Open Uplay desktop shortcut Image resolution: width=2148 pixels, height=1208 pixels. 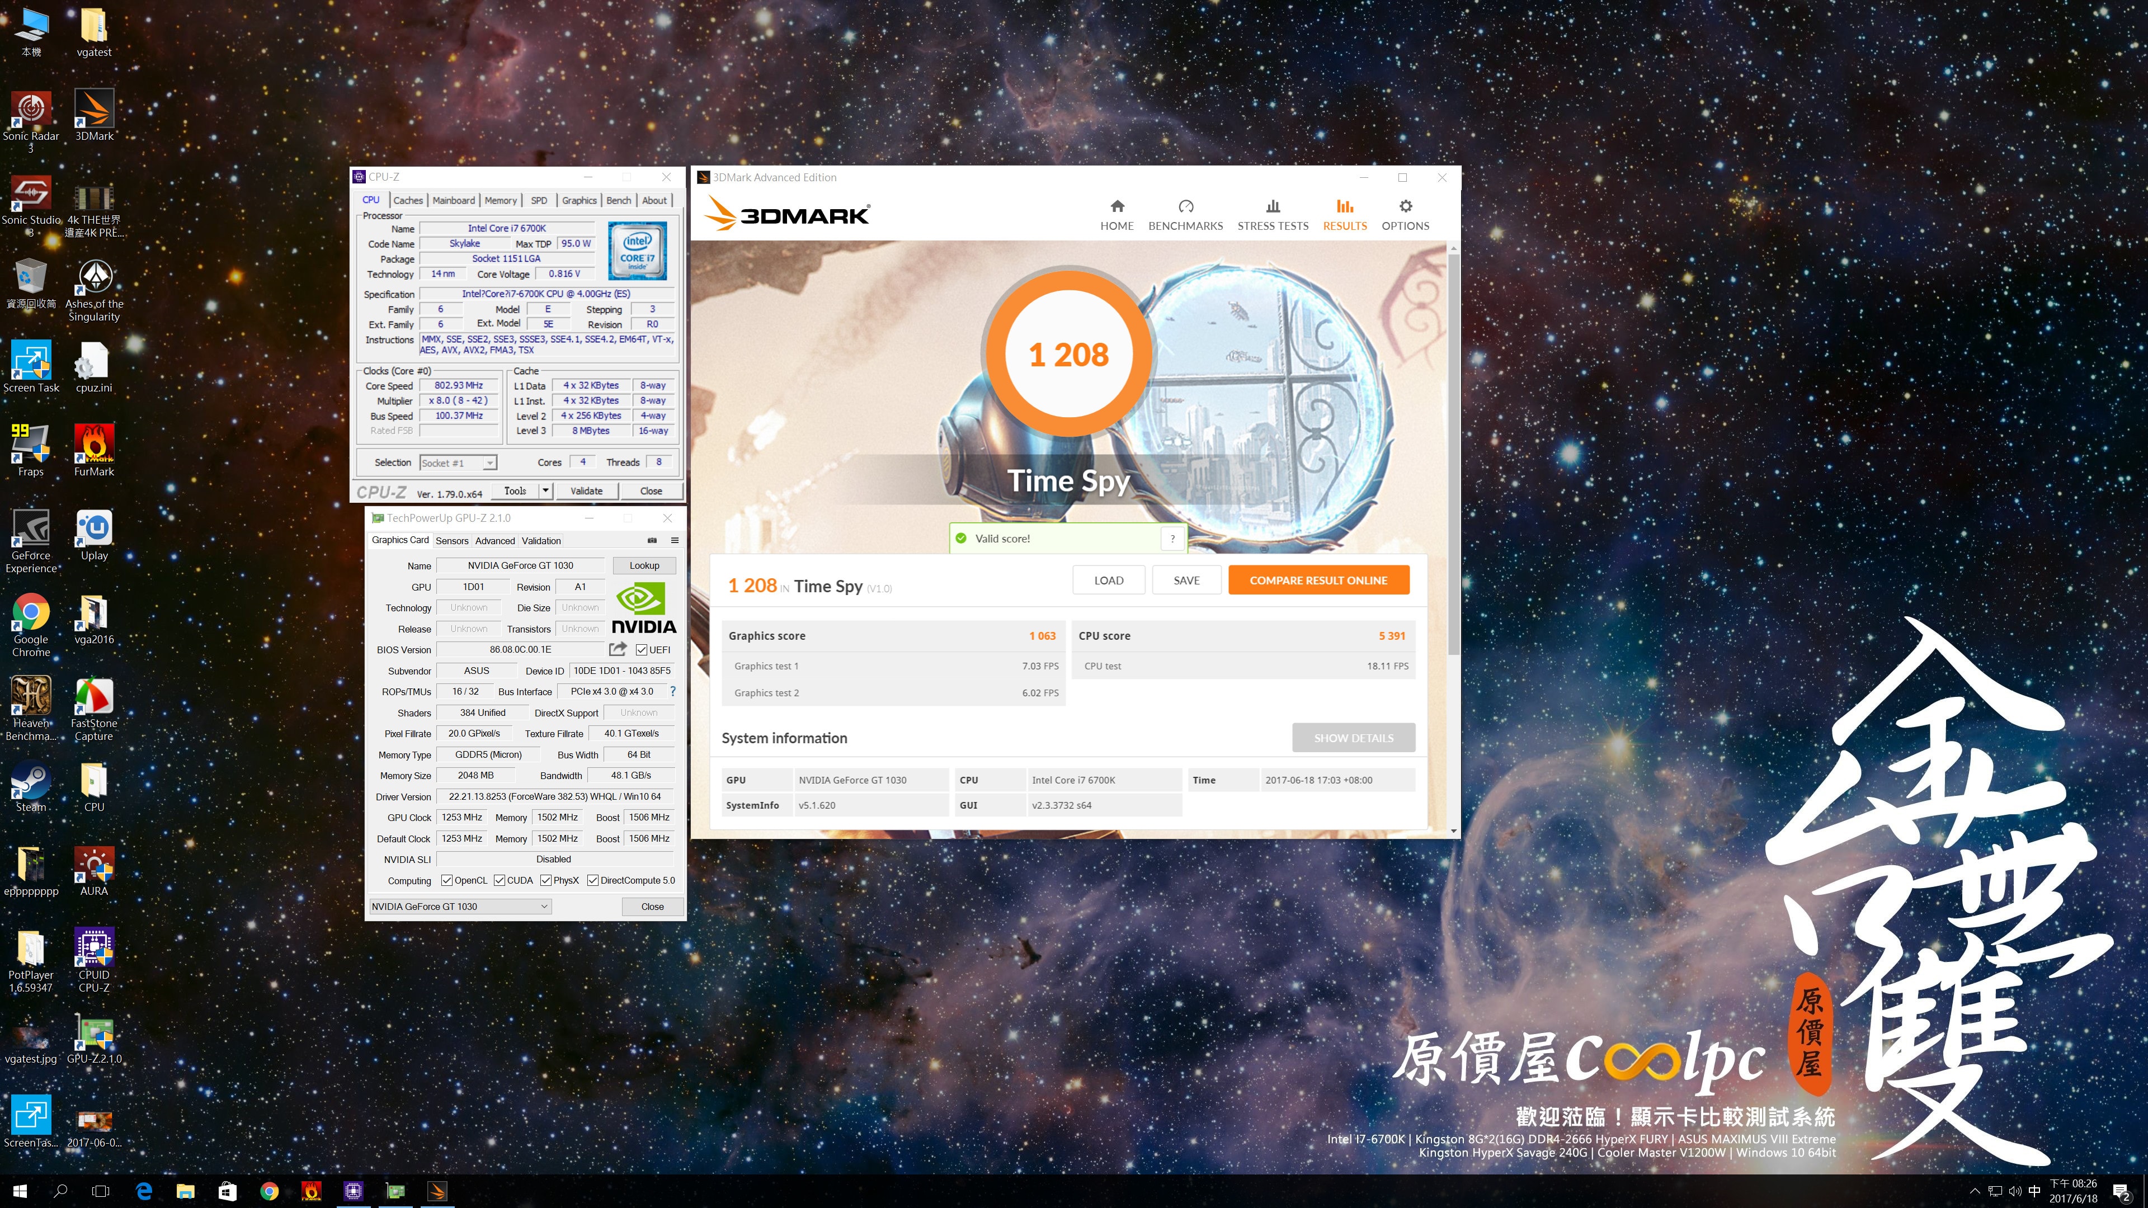94,535
